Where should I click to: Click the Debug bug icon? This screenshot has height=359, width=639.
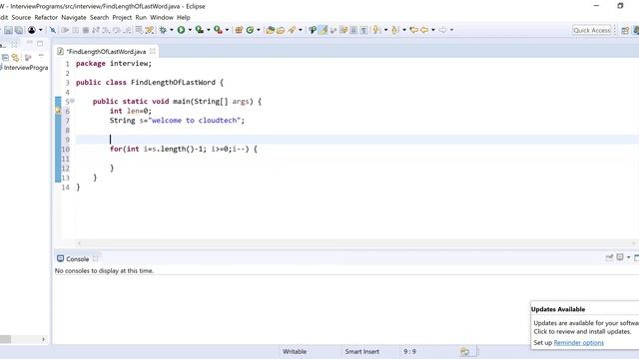pos(163,30)
